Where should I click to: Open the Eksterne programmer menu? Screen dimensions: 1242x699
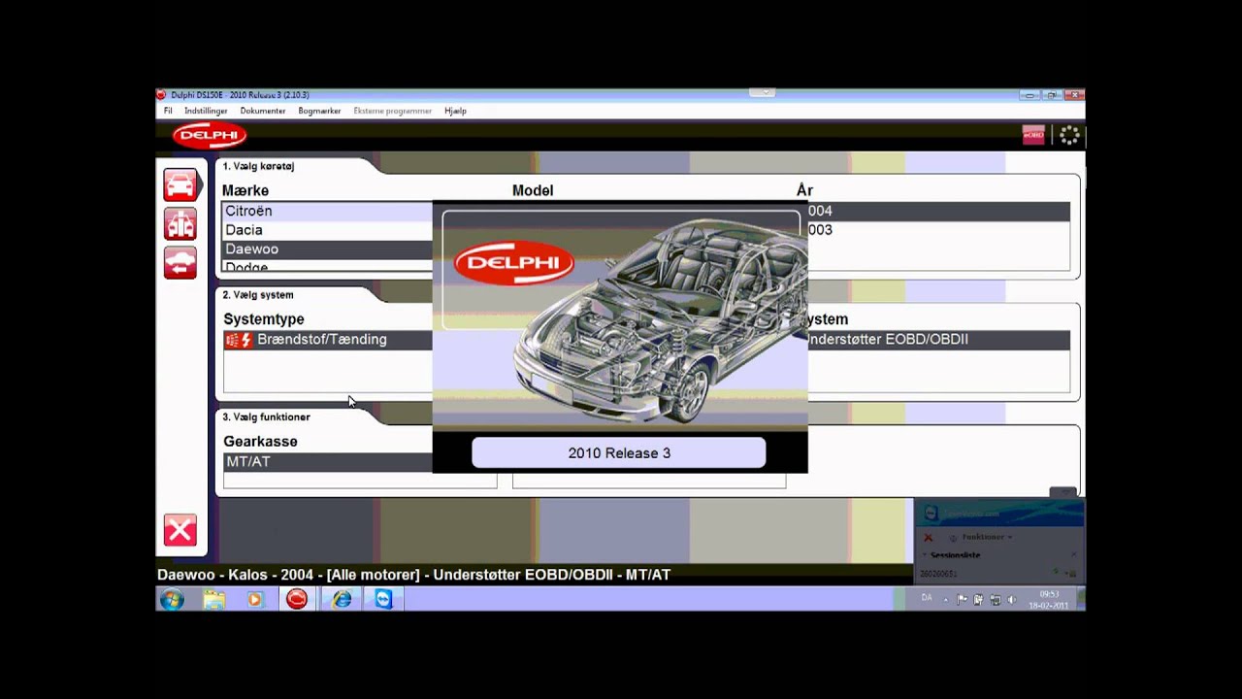(x=392, y=111)
